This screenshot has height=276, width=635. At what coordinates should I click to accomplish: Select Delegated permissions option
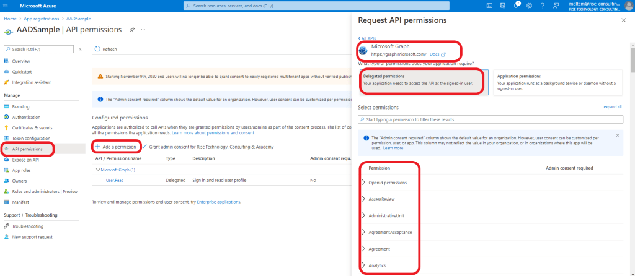(x=423, y=82)
